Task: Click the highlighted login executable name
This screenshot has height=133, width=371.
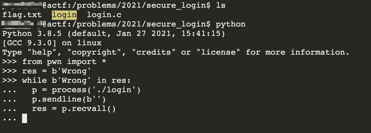Action: [64, 15]
